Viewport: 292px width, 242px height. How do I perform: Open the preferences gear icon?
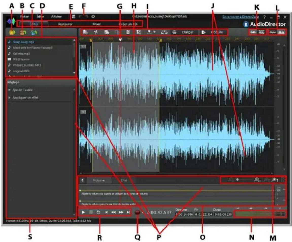(93, 17)
